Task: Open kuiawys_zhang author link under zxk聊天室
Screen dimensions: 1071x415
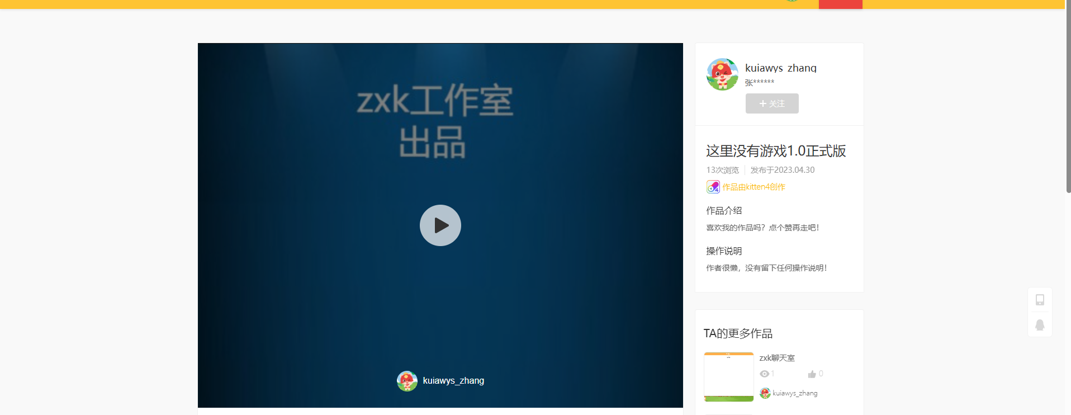Action: pyautogui.click(x=795, y=393)
